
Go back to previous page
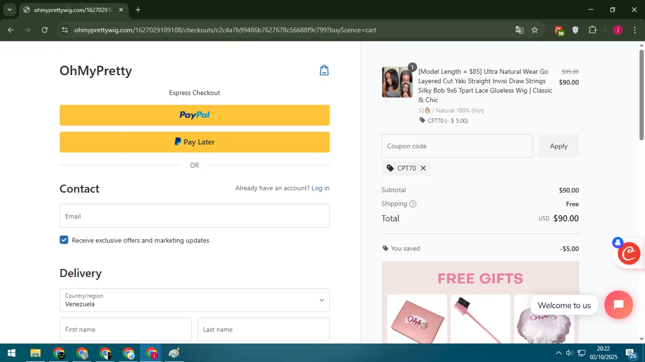(11, 30)
